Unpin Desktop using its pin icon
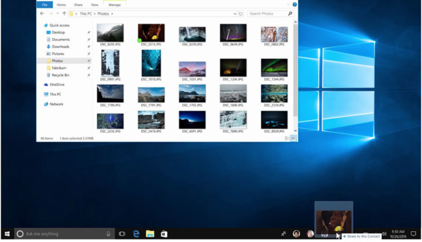The height and width of the screenshot is (242, 422). click(x=89, y=32)
